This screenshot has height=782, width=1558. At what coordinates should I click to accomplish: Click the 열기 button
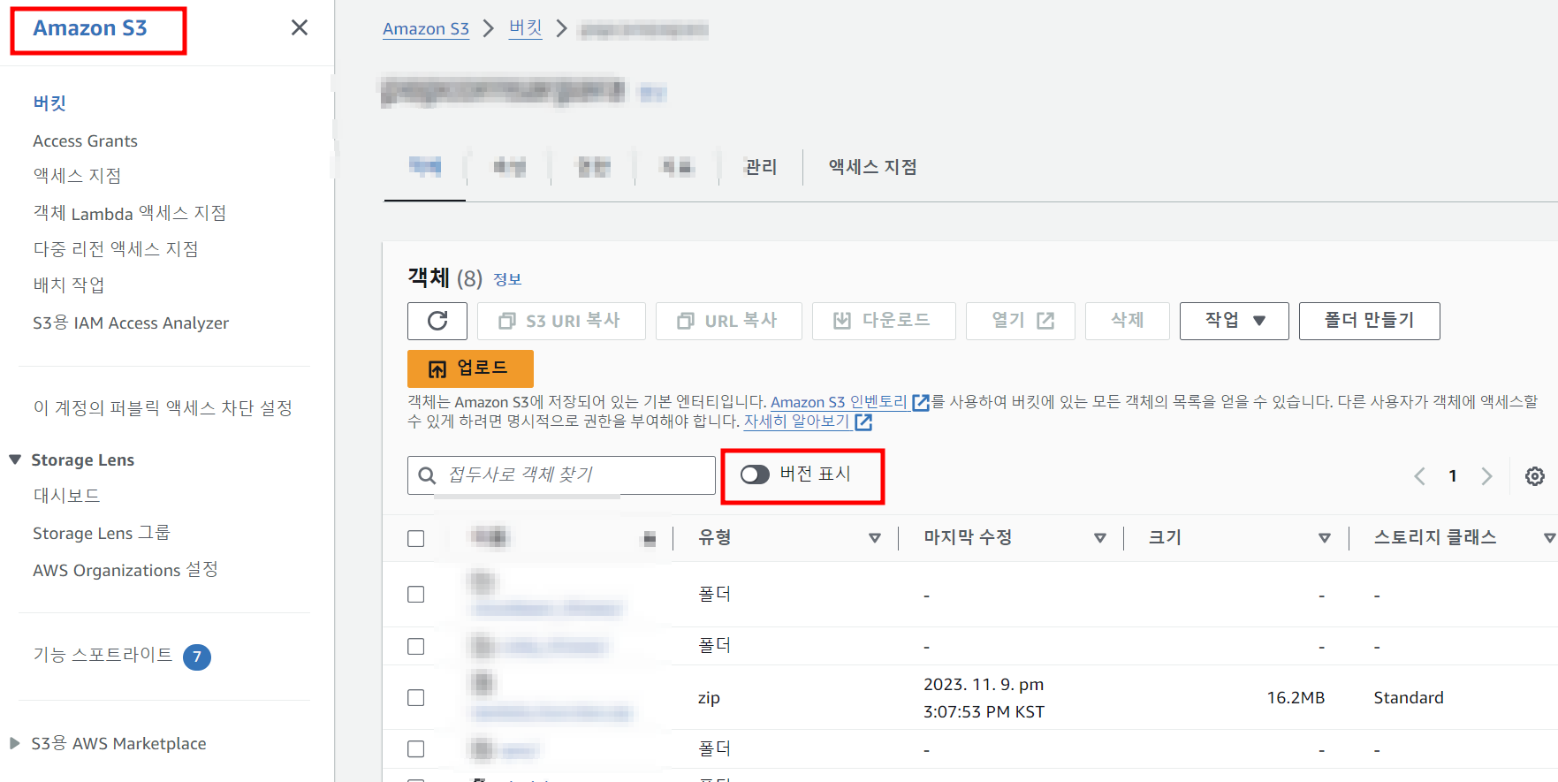coord(1021,321)
